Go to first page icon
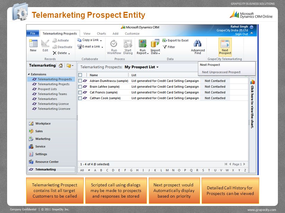The width and height of the screenshot is (285, 213). [226, 164]
